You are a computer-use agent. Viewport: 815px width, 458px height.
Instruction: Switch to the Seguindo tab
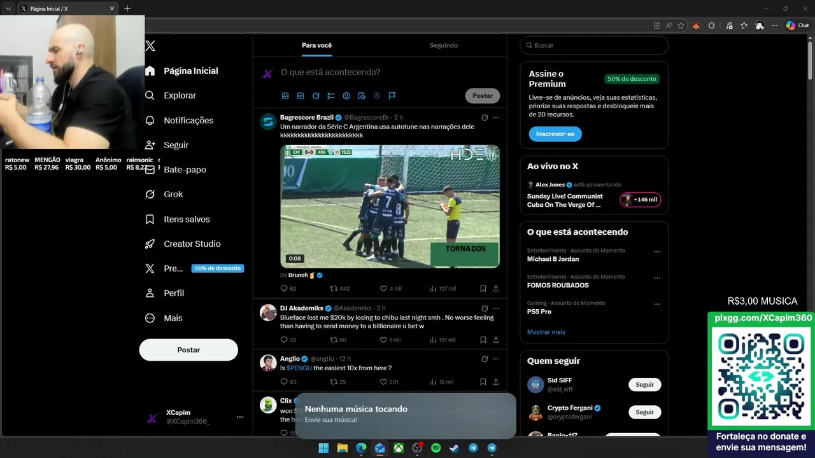pyautogui.click(x=443, y=45)
